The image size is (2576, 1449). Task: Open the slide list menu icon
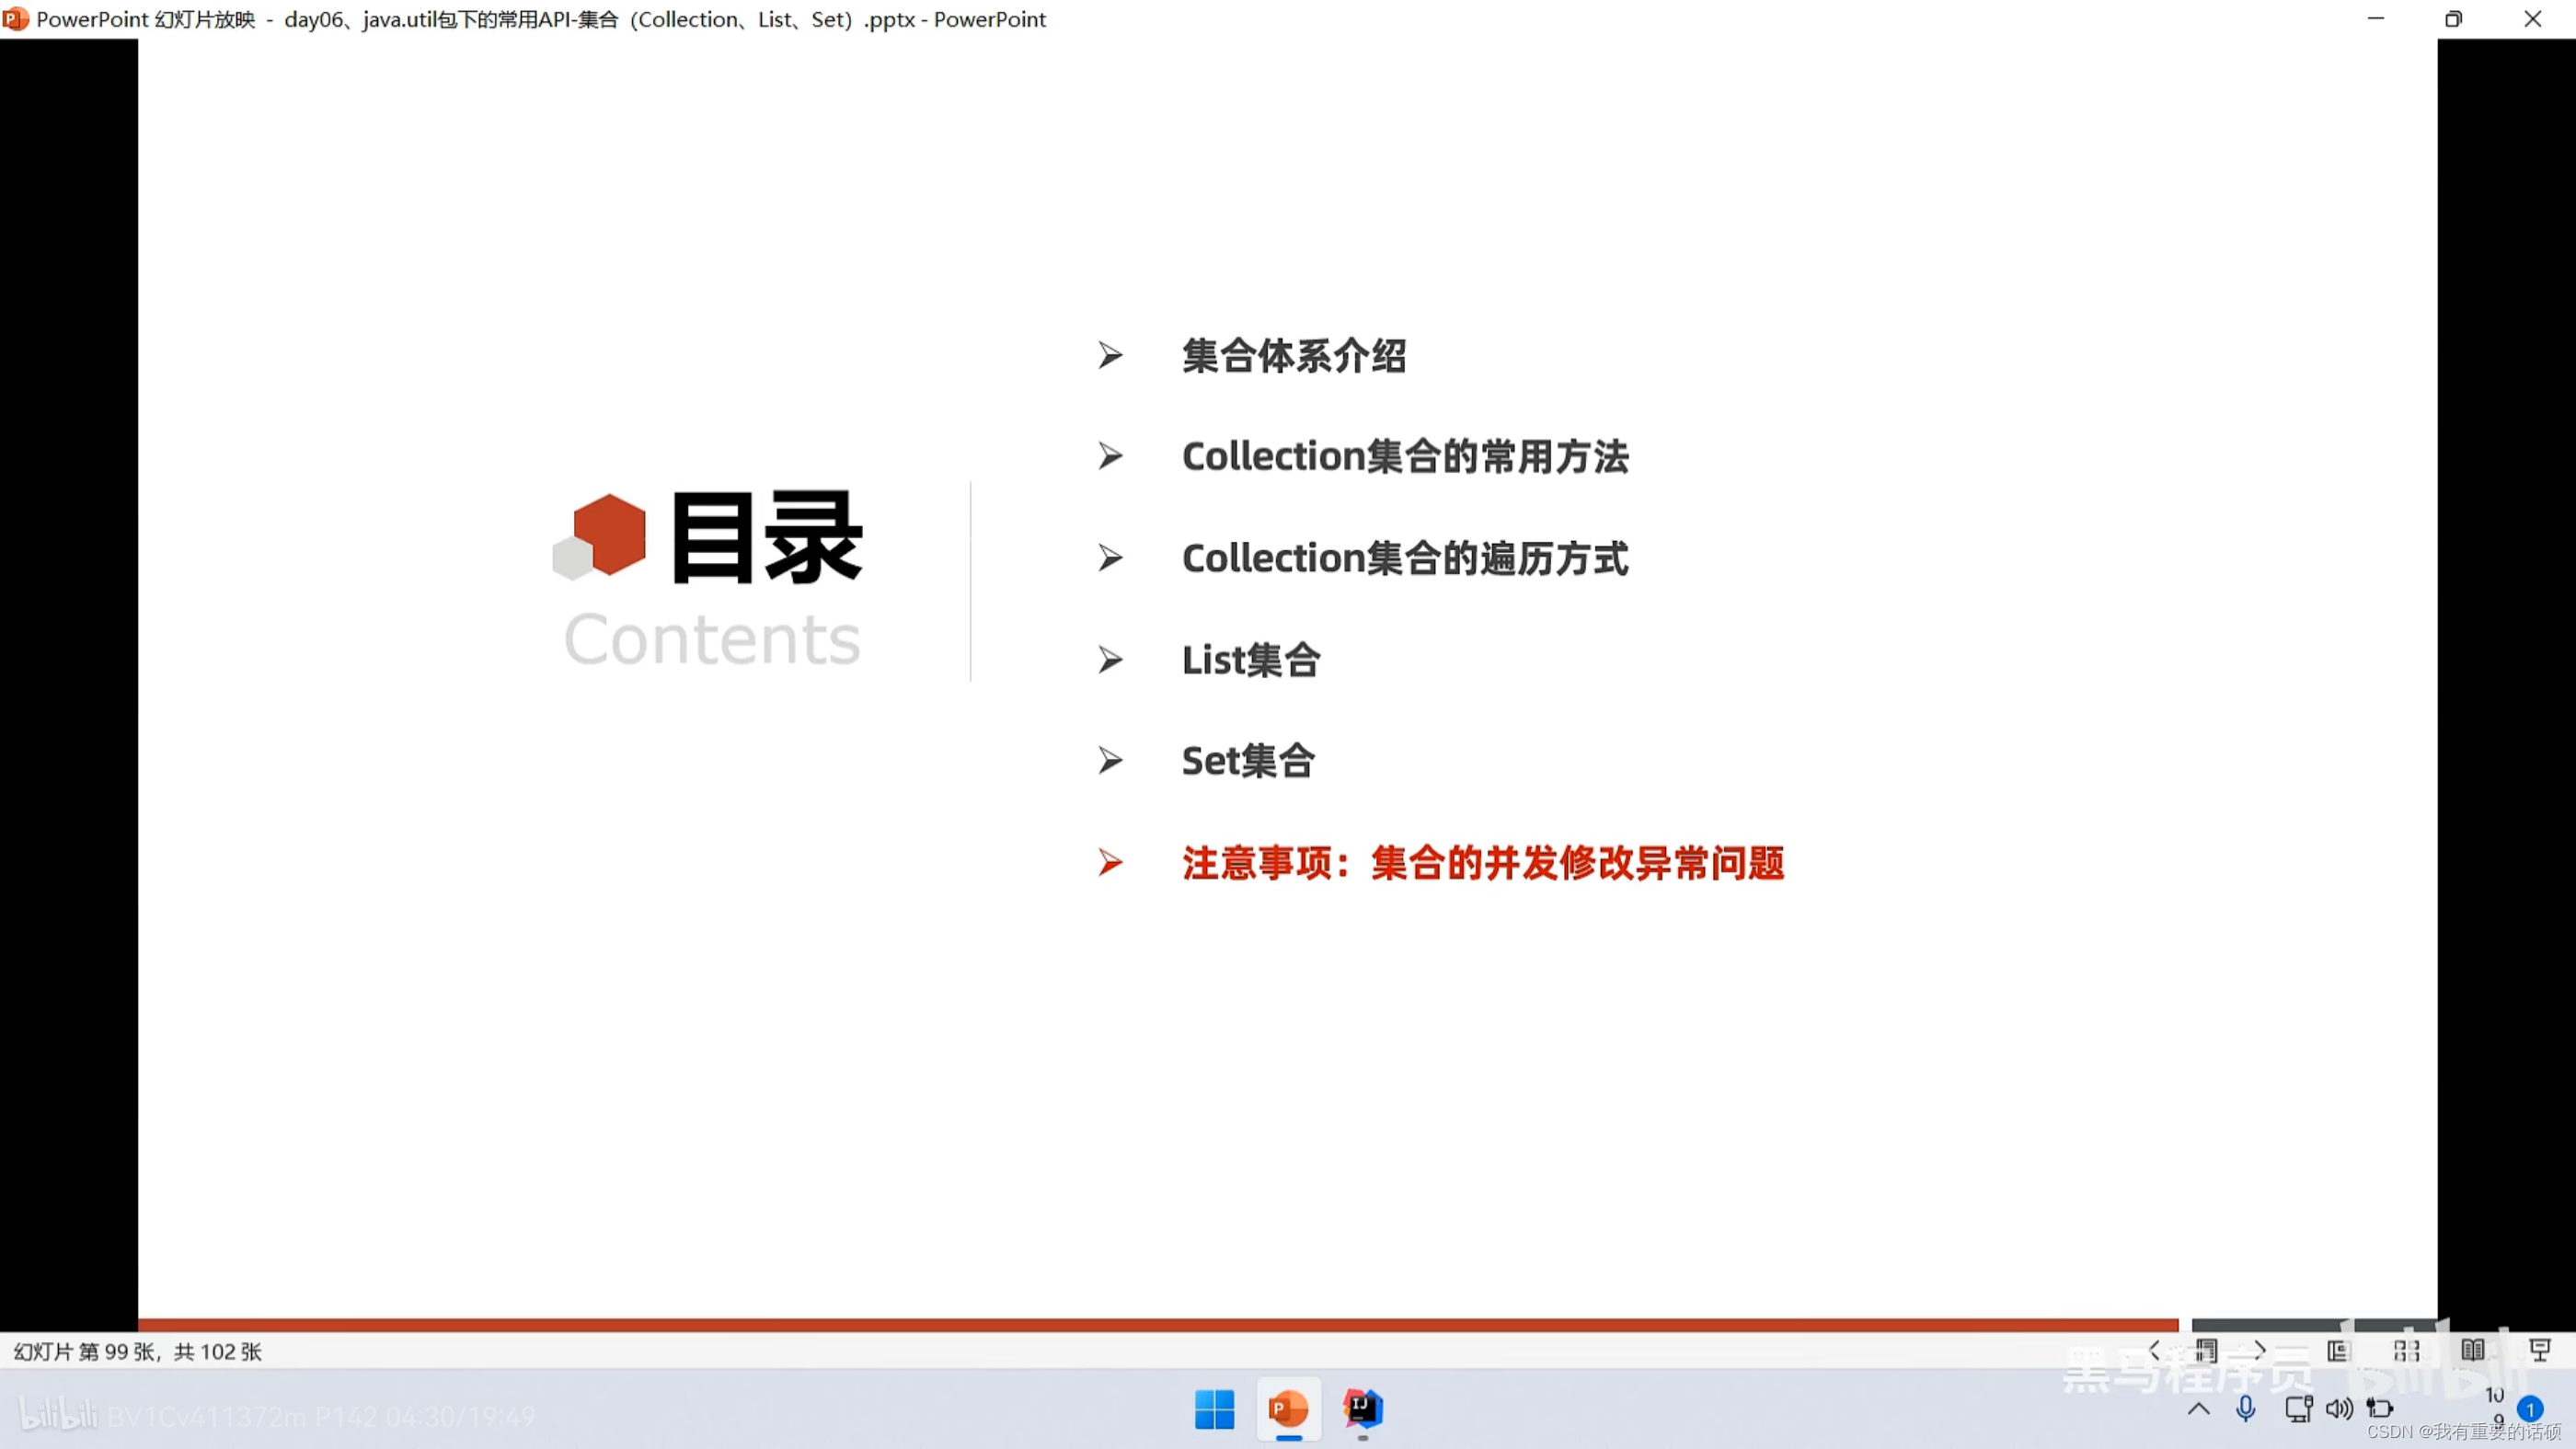coord(2207,1350)
